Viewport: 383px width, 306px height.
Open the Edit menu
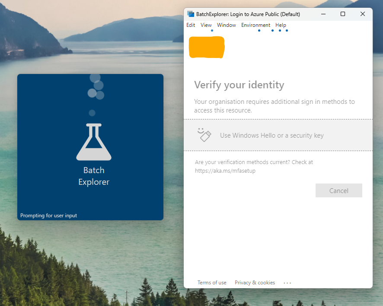[x=190, y=25]
